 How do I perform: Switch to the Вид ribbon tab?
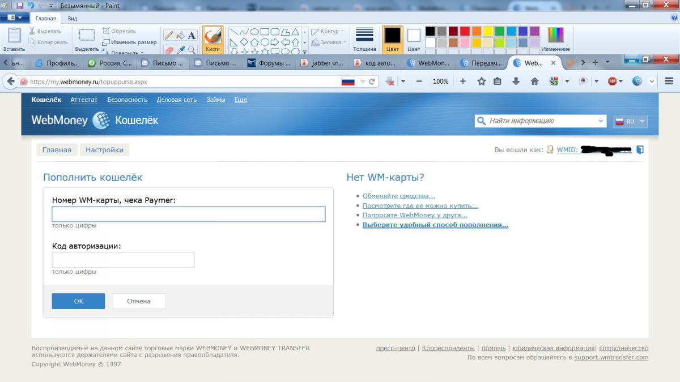tap(73, 18)
